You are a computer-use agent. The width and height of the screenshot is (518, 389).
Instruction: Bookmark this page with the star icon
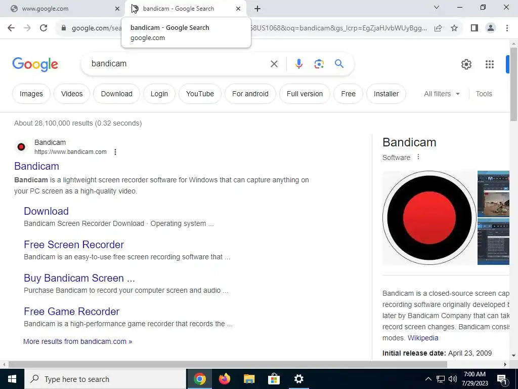[454, 28]
